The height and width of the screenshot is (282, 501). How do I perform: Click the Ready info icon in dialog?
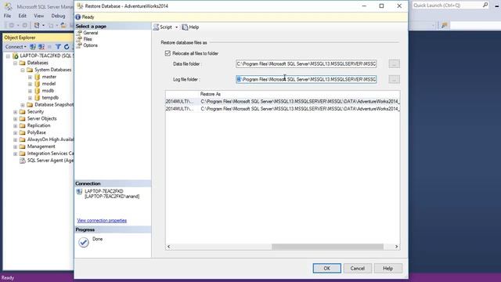(x=78, y=17)
